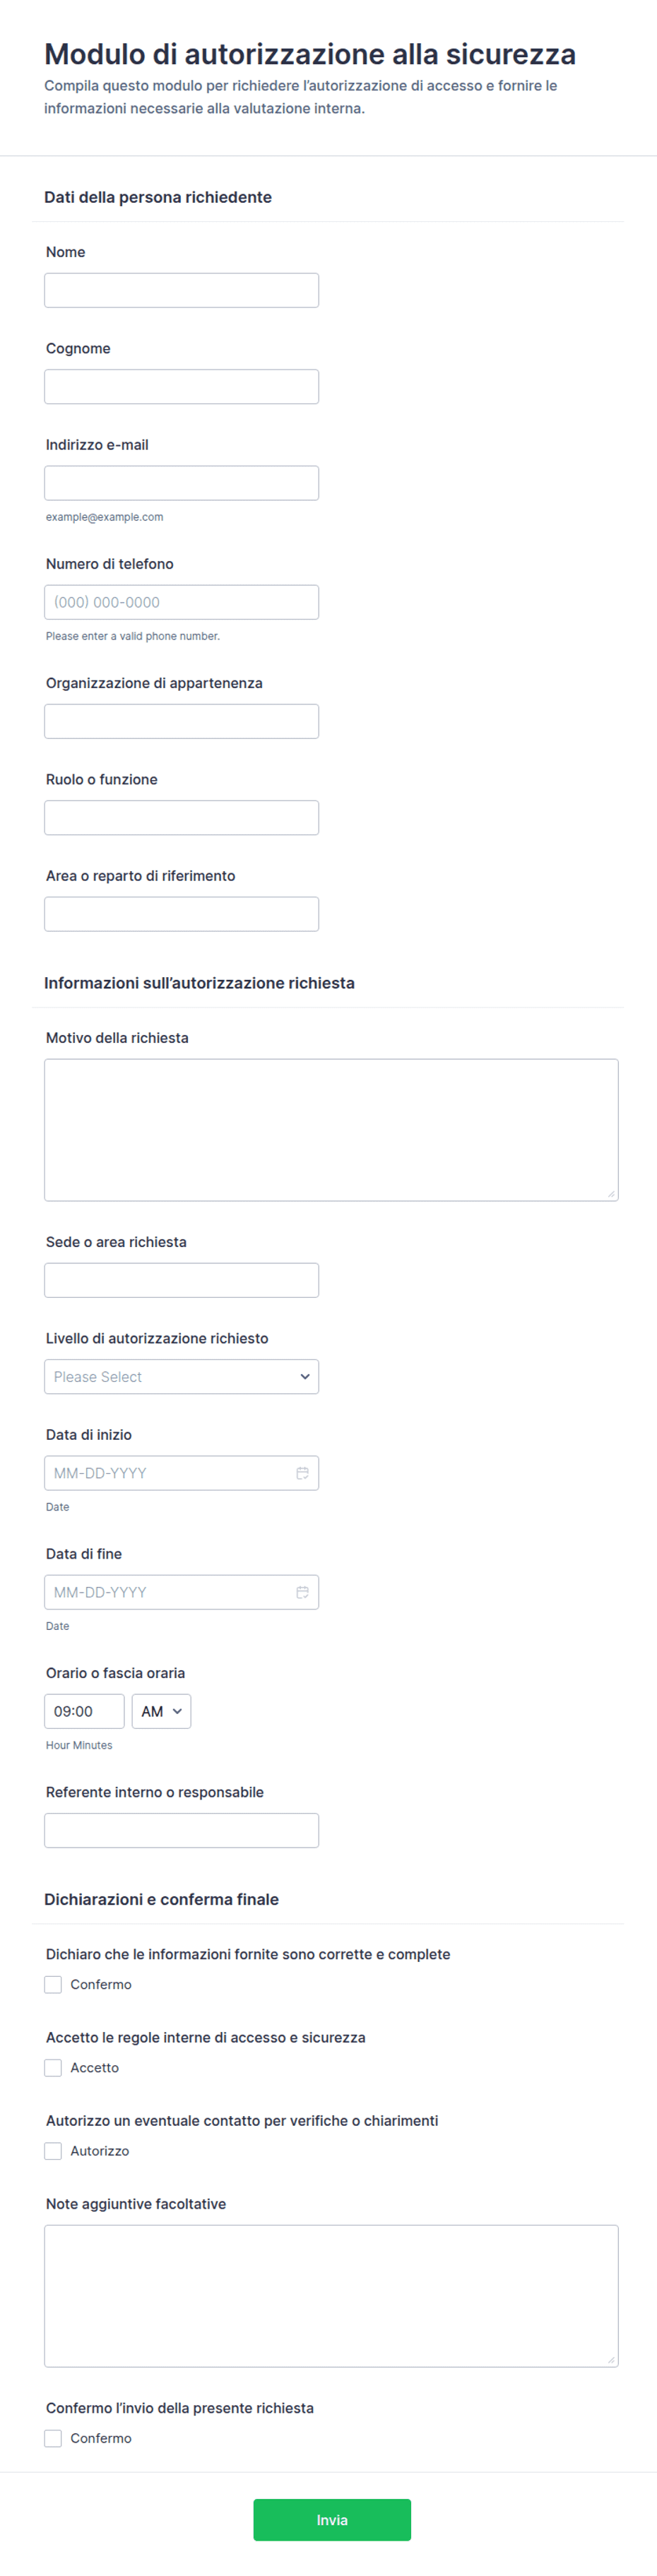Focus Organizzazione di appartenenza field
The width and height of the screenshot is (657, 2576).
181,721
